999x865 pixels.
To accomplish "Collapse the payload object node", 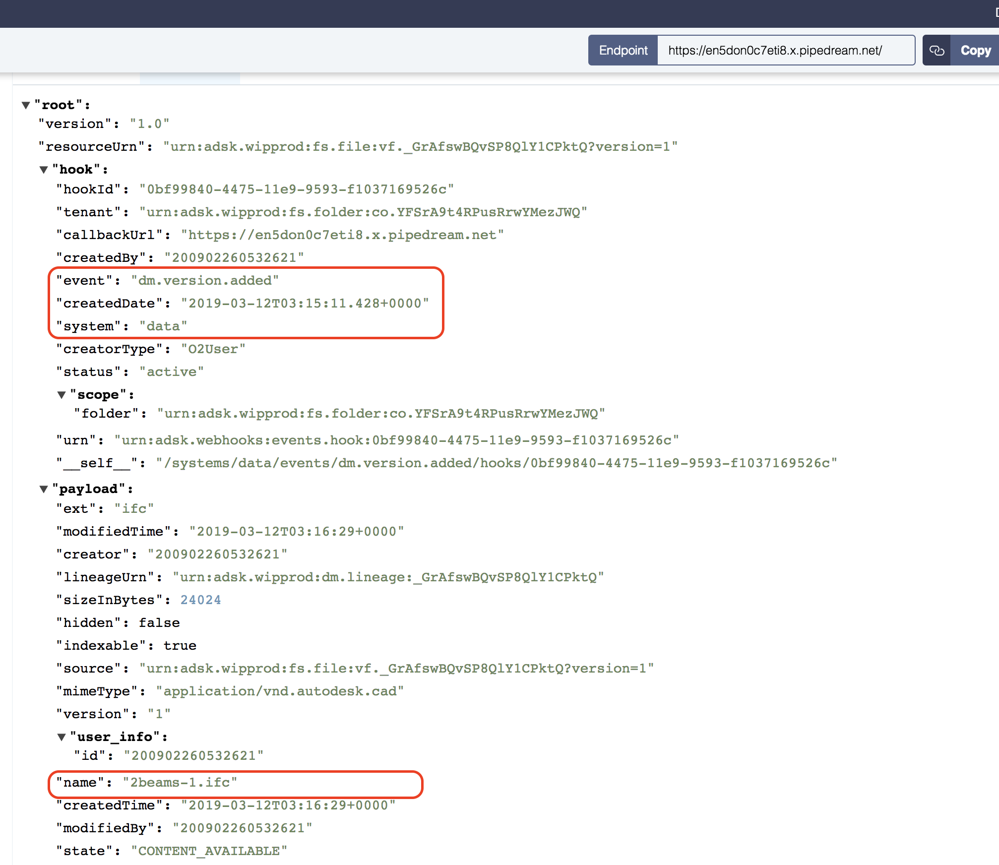I will [x=44, y=489].
